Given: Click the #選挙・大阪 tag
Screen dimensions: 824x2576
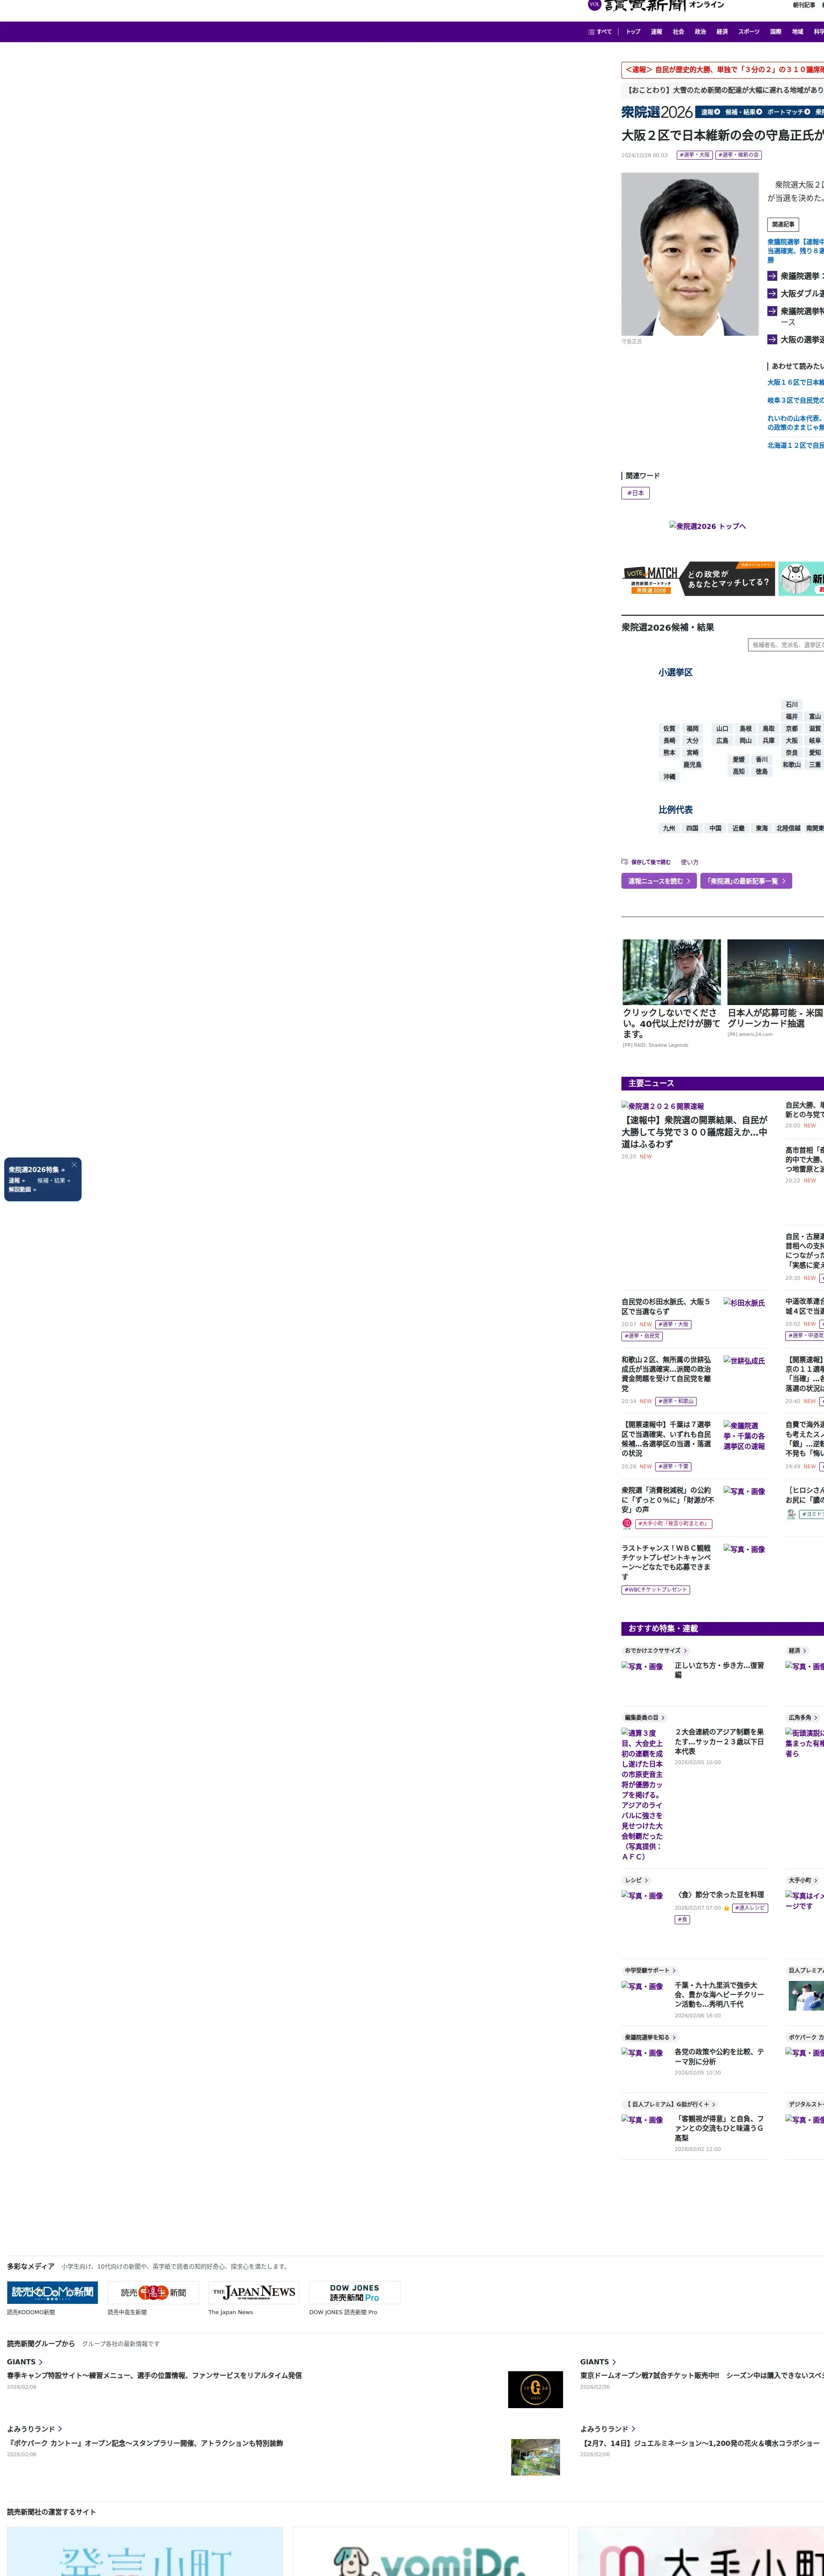Looking at the screenshot, I should point(694,155).
